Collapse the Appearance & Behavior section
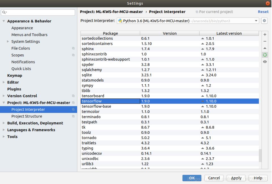The height and width of the screenshot is (184, 272). point(4,21)
